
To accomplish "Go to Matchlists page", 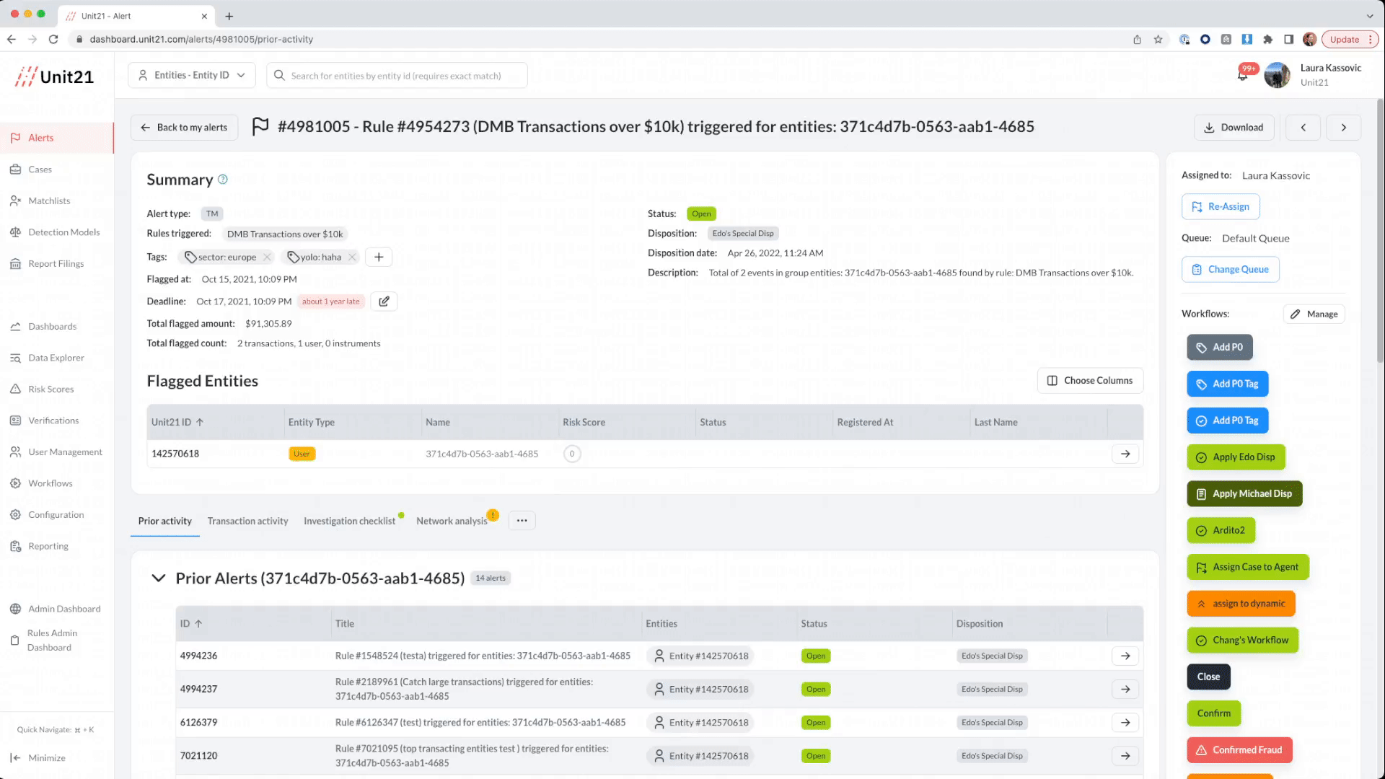I will [x=57, y=201].
